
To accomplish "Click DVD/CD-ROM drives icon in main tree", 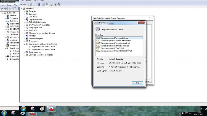I will tap(27, 22).
